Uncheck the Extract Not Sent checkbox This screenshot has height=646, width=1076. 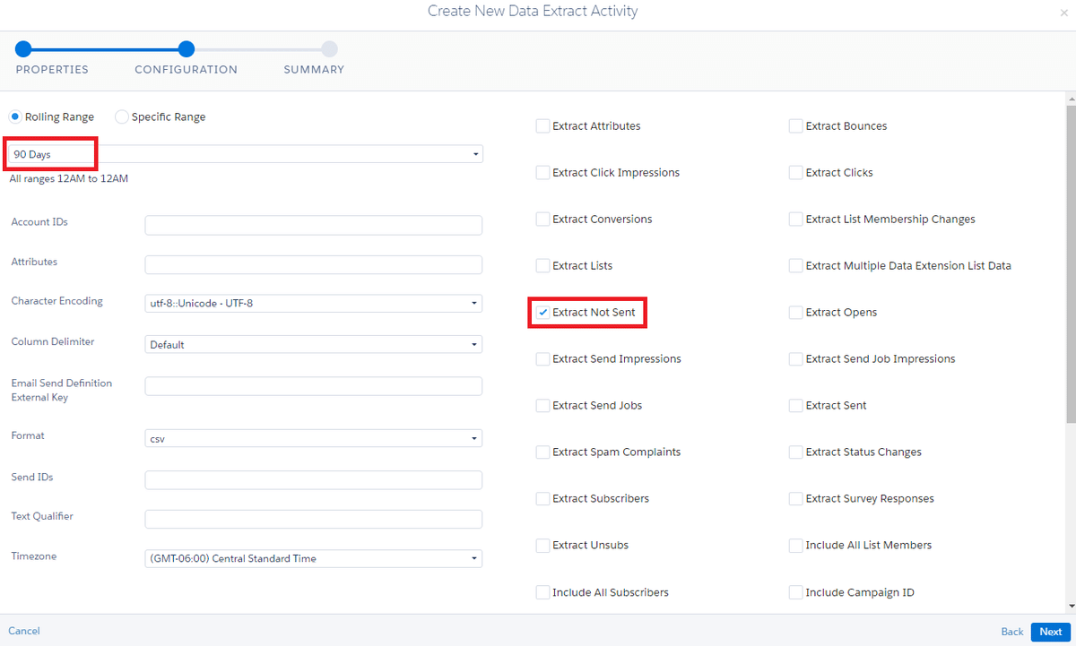point(542,313)
